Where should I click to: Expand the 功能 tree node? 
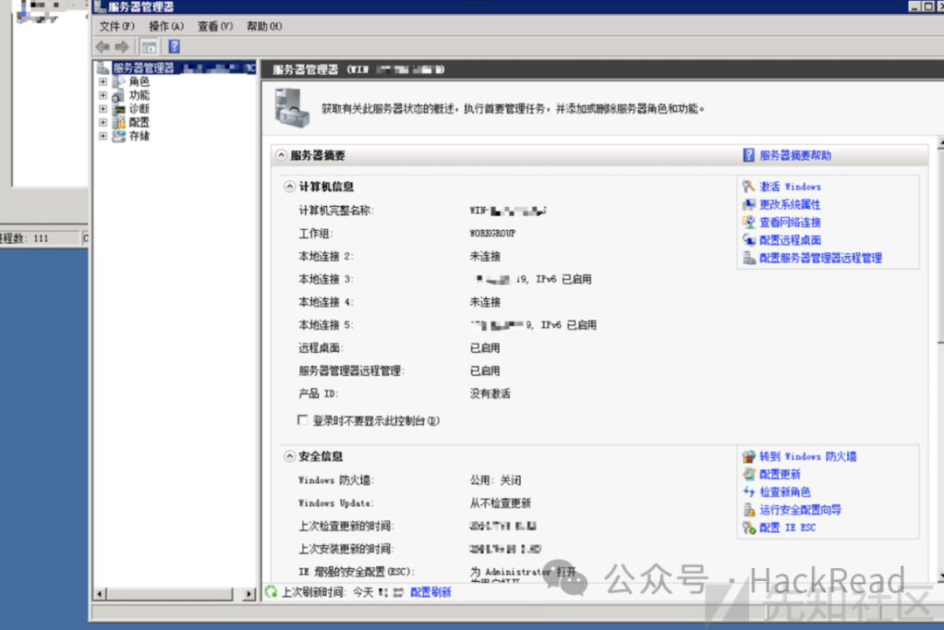tap(103, 95)
